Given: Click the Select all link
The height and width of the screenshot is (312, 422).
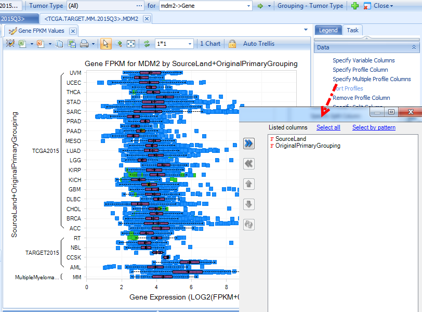Looking at the screenshot, I should point(328,127).
